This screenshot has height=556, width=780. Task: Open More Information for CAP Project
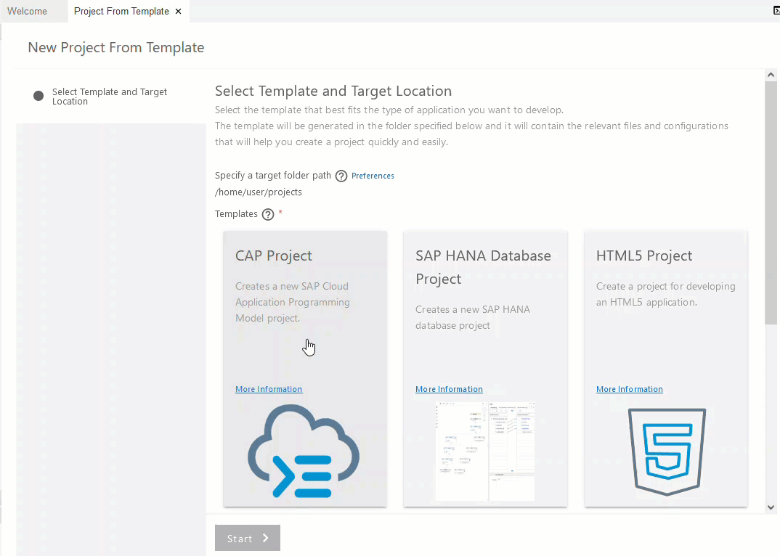tap(269, 389)
